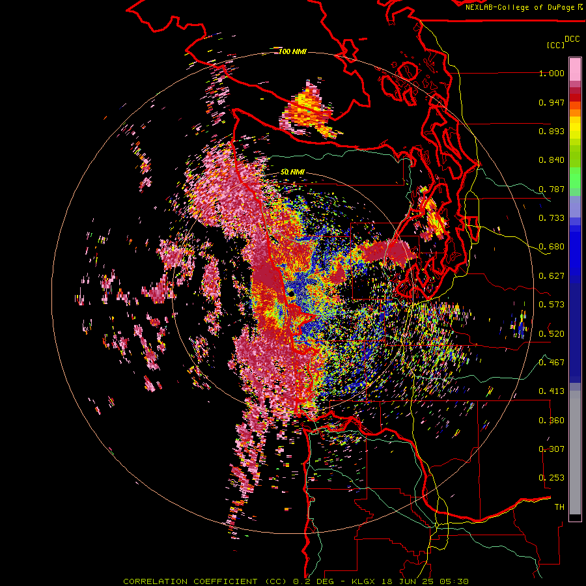Select the 0.413 legend value
The image size is (586, 586).
click(551, 391)
